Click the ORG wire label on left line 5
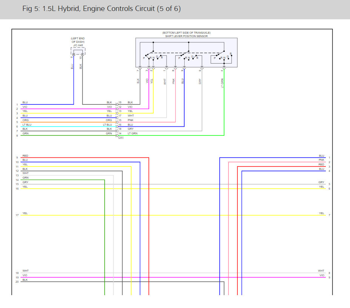 click(25, 120)
